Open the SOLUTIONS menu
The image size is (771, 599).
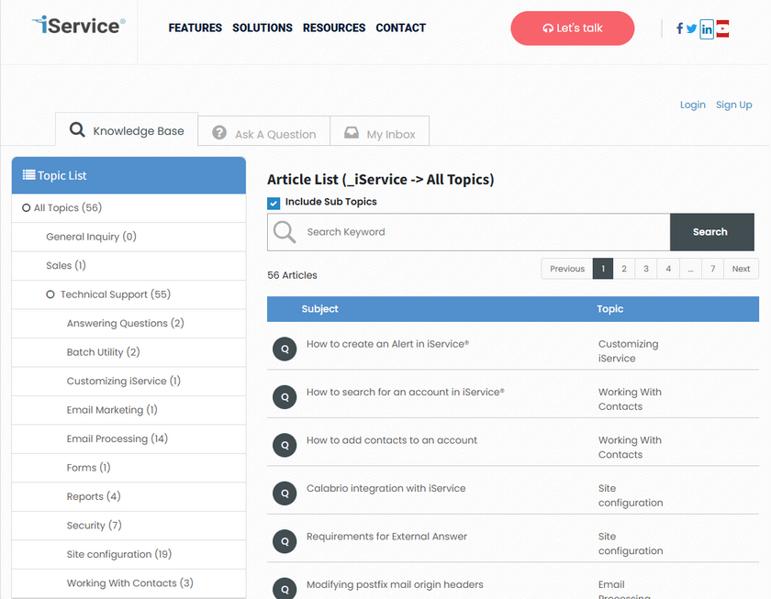click(x=263, y=28)
